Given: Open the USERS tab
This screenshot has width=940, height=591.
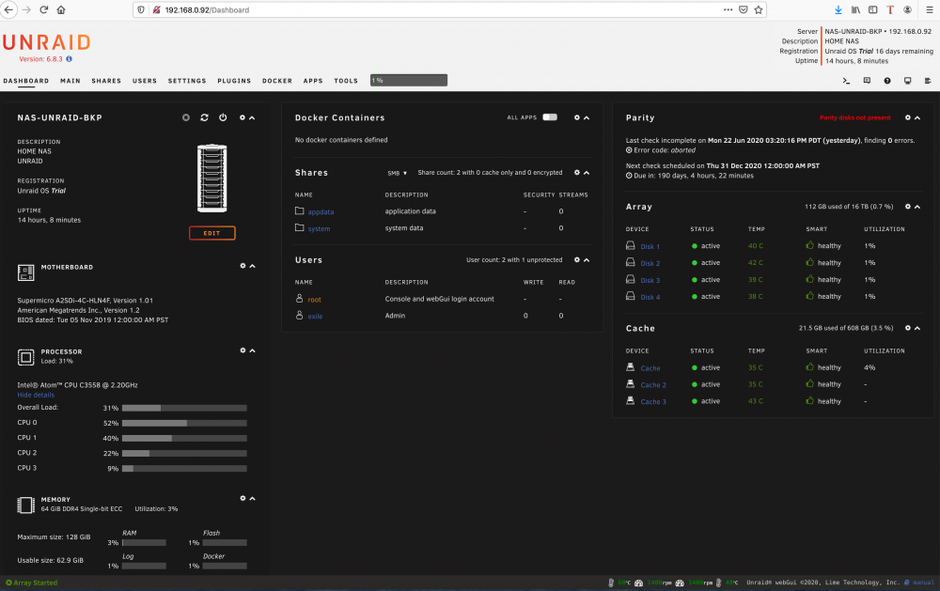Looking at the screenshot, I should tap(145, 80).
